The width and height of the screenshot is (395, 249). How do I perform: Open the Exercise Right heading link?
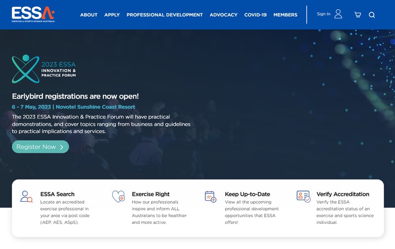(151, 194)
